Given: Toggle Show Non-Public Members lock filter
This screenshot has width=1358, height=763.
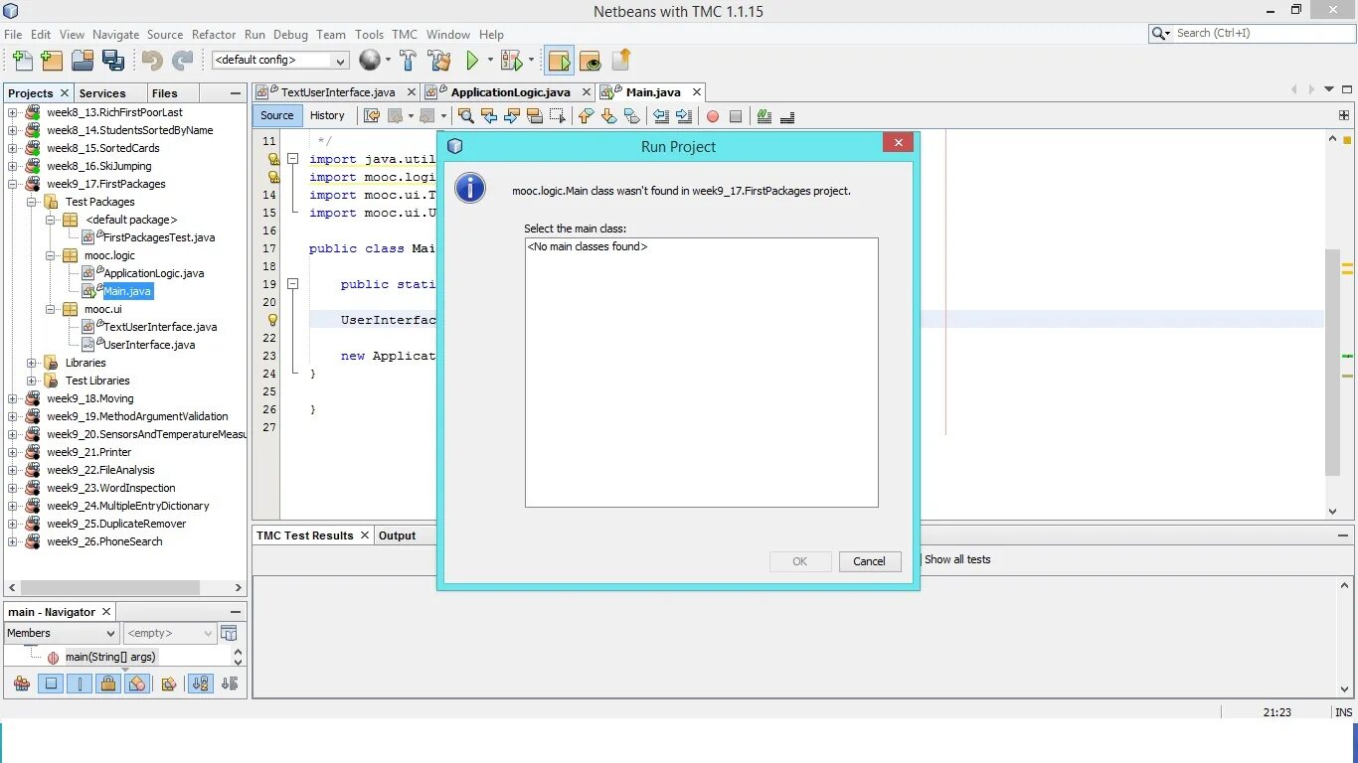Looking at the screenshot, I should click(x=108, y=684).
